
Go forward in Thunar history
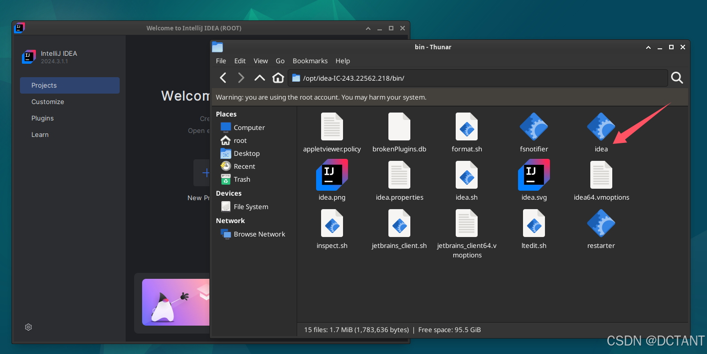coord(241,78)
